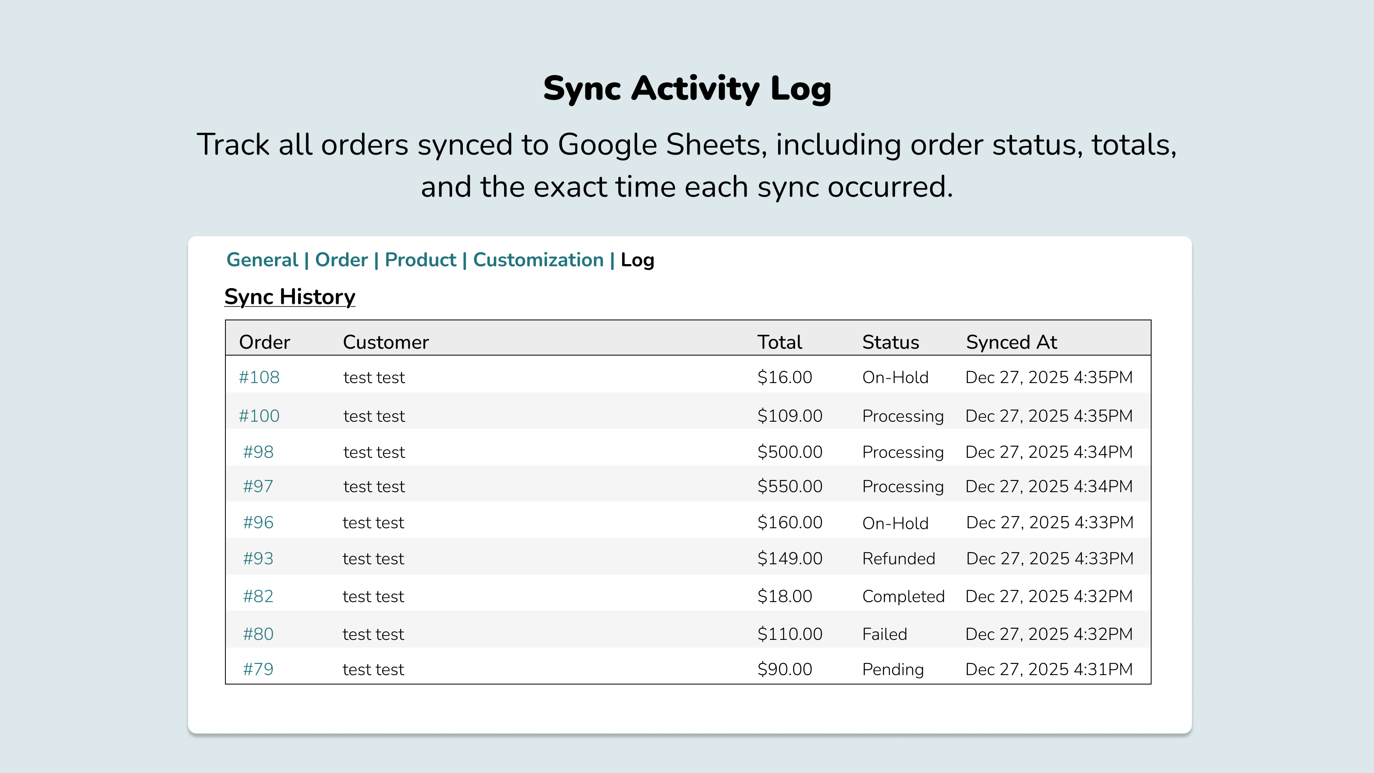Click synced time of order #82

tap(1049, 596)
